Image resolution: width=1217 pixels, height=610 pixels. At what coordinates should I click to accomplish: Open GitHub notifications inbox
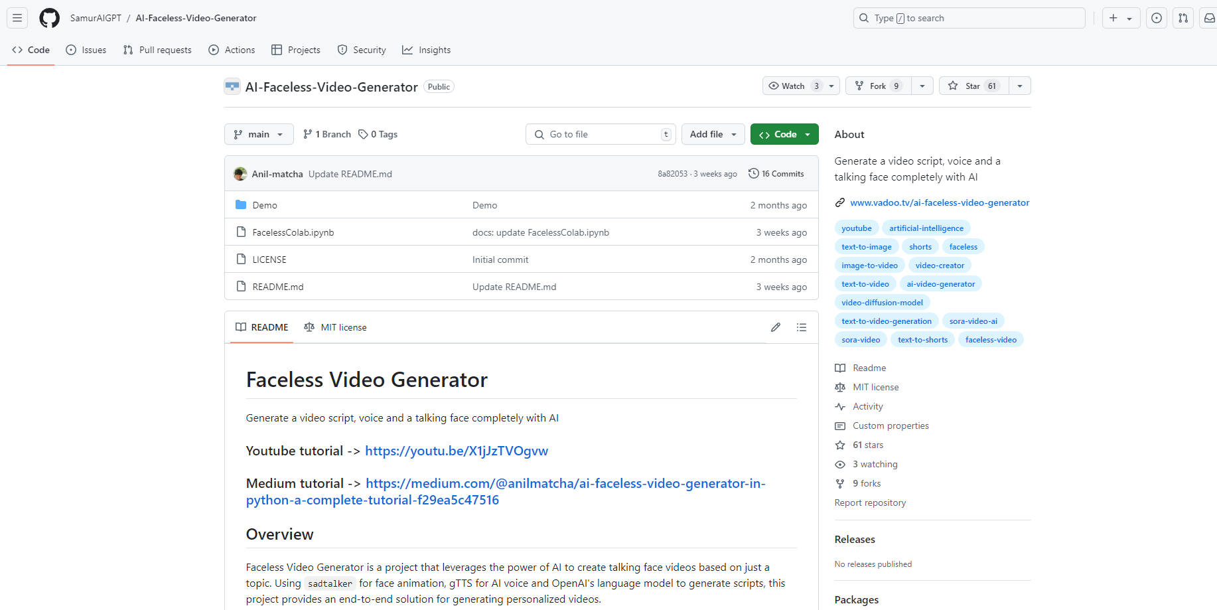tap(1209, 18)
